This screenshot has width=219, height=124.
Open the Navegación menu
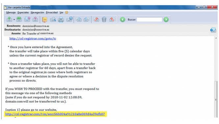pyautogui.click(x=37, y=12)
